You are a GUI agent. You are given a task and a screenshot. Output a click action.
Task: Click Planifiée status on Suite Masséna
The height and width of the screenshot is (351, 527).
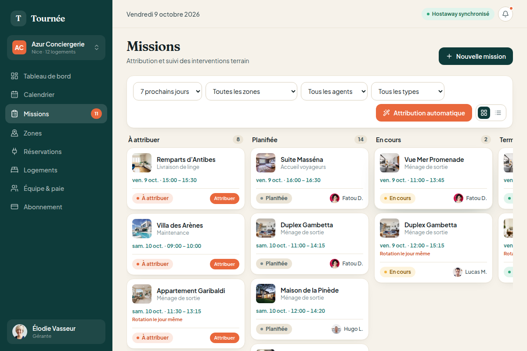tap(274, 198)
